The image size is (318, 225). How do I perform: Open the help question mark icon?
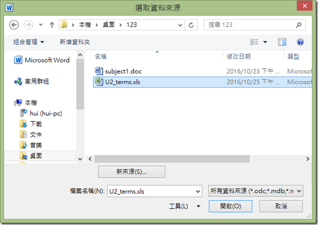(300, 42)
